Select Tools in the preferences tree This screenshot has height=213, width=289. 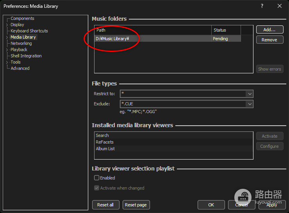point(16,62)
